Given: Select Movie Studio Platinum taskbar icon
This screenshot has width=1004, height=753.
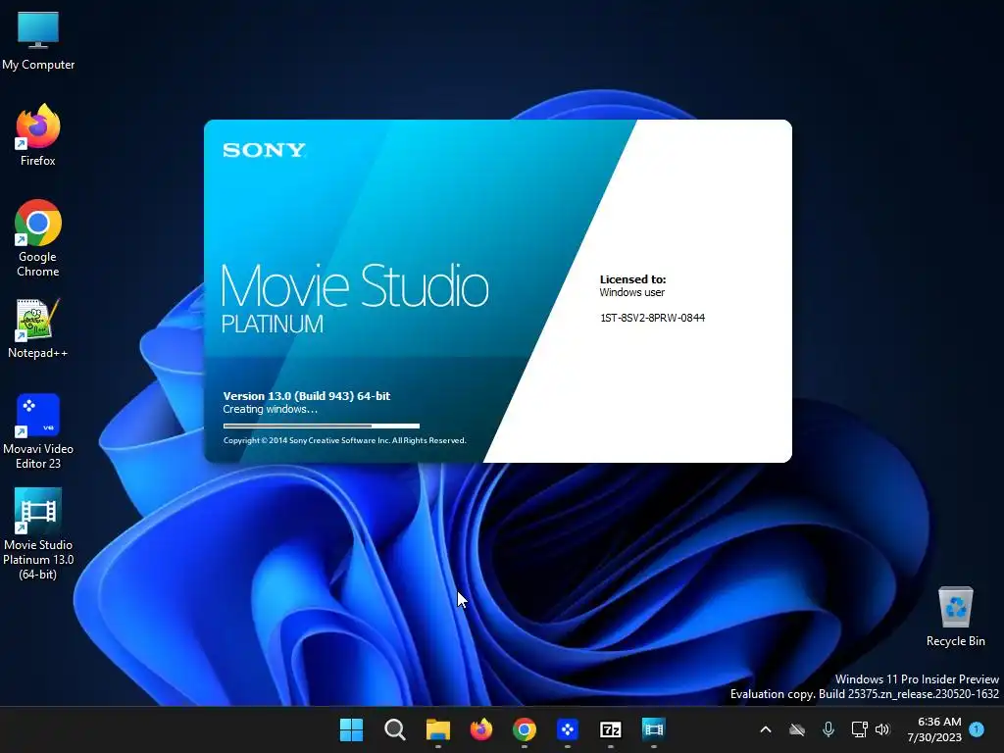Looking at the screenshot, I should 654,729.
